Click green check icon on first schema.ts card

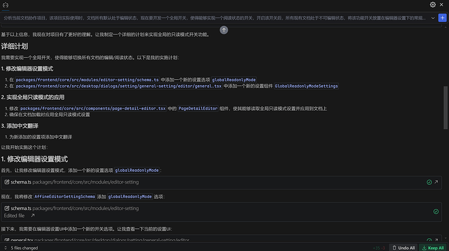pos(429,182)
